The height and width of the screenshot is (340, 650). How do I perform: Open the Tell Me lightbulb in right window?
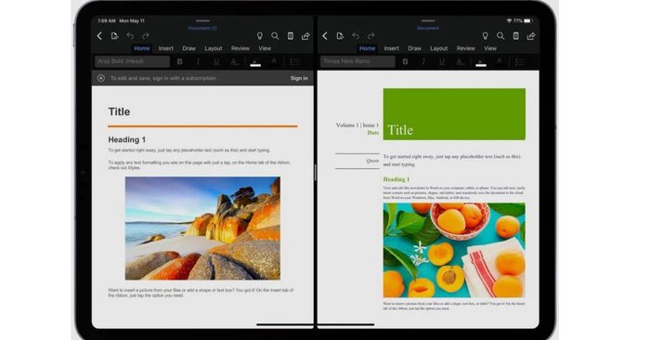(x=485, y=36)
